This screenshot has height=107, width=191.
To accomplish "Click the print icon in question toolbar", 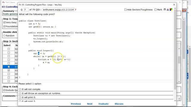I will coord(168,10).
